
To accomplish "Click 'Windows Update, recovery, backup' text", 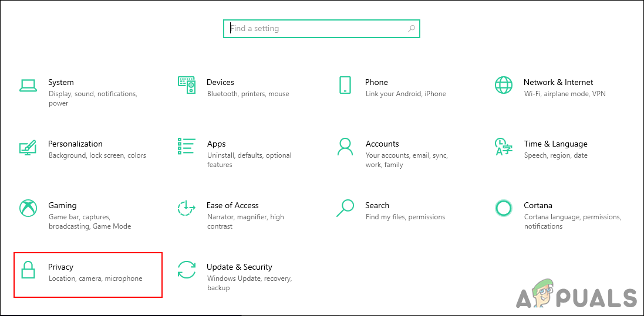I will (x=249, y=283).
